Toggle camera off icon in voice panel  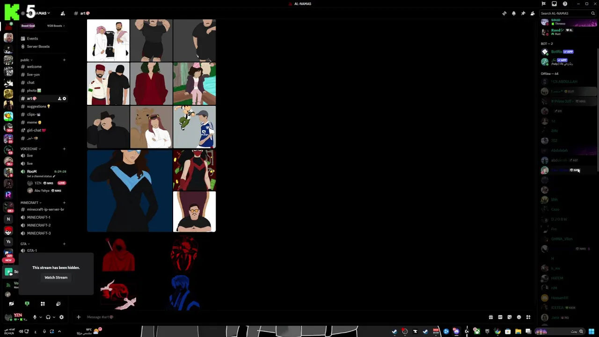pos(11,304)
